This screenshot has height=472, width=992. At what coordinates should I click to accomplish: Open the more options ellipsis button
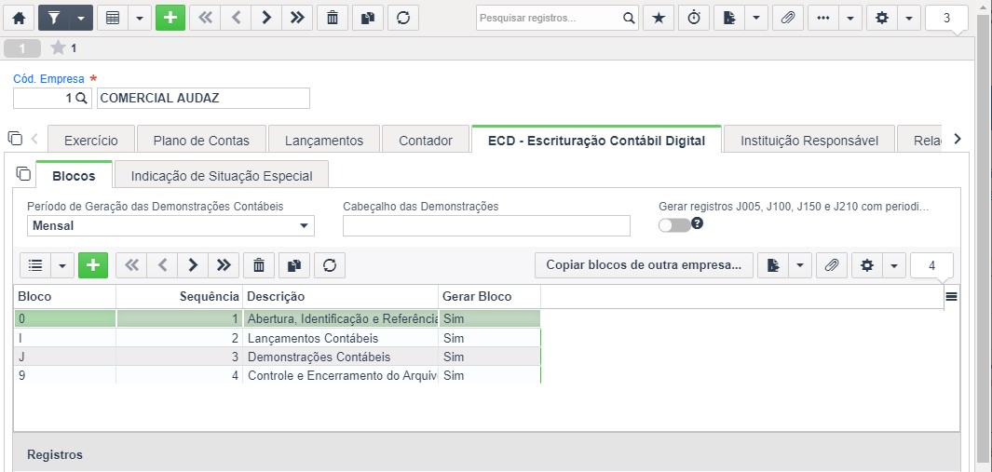[x=823, y=18]
